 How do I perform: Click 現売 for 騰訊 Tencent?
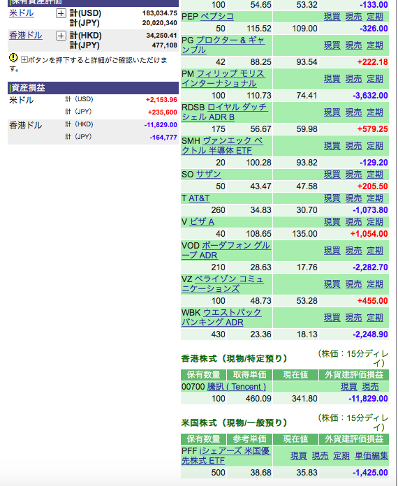click(x=370, y=387)
